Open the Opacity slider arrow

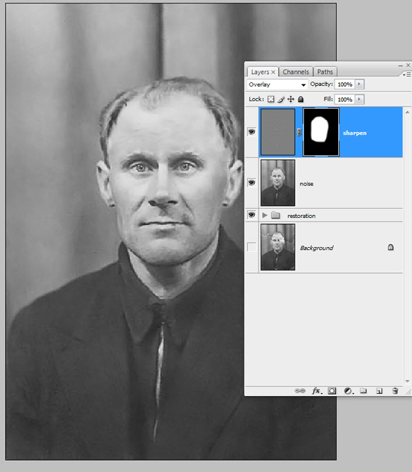[359, 84]
